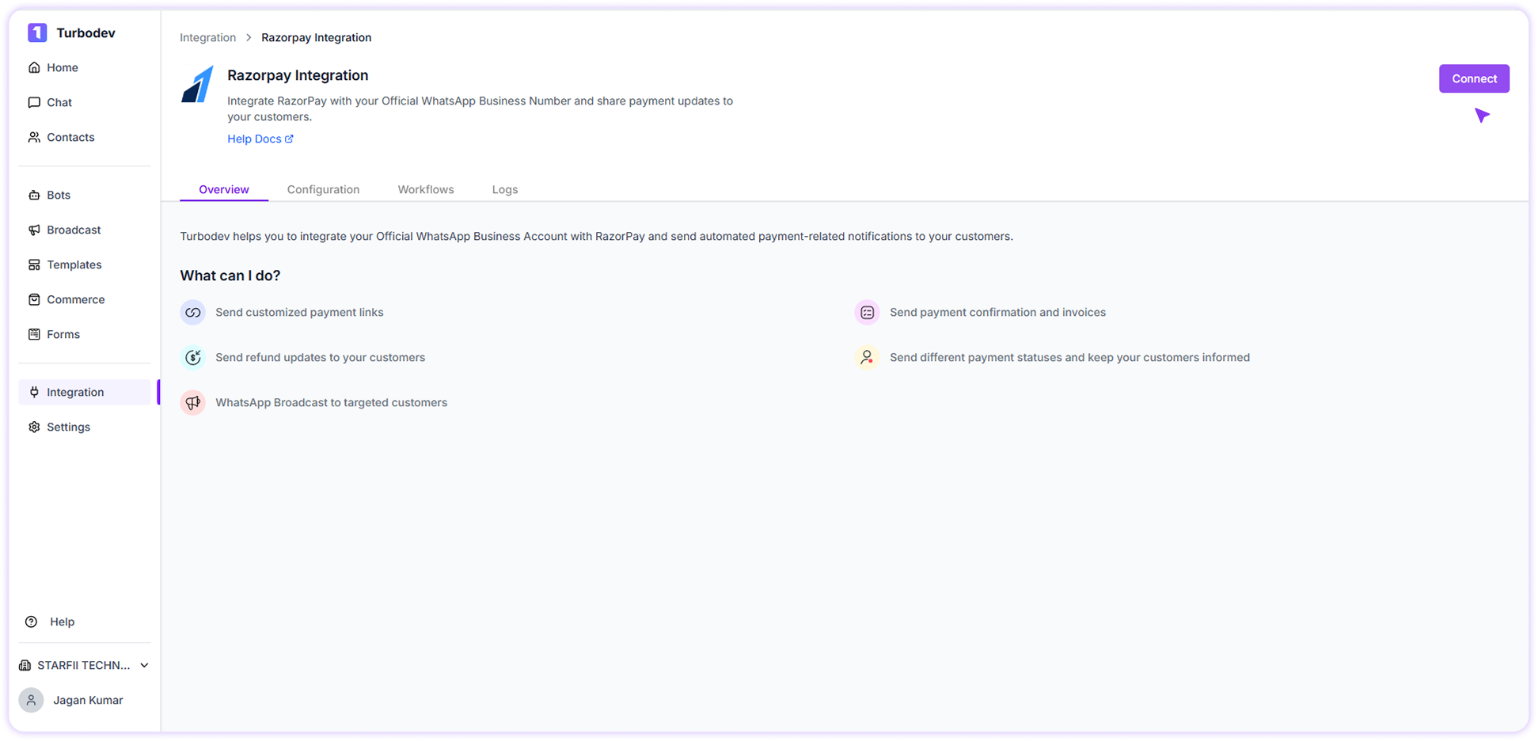The image size is (1538, 741).
Task: Select the Broadcast megaphone icon
Action: (34, 230)
